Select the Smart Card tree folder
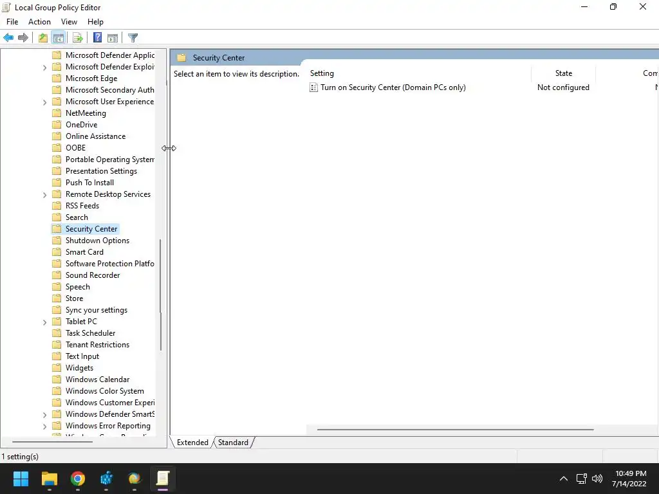Screen dimensions: 659x494 (x=84, y=252)
